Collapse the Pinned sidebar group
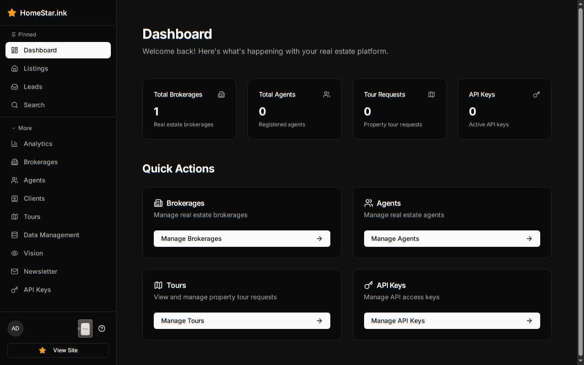Screen dimensions: 584x365 pyautogui.click(x=24, y=35)
